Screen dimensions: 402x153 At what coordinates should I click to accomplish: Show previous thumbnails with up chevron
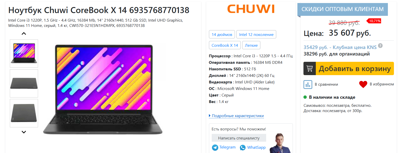[x=24, y=33]
